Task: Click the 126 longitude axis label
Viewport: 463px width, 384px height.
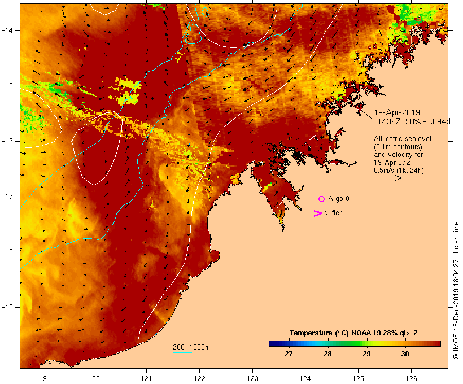Action: [411, 378]
